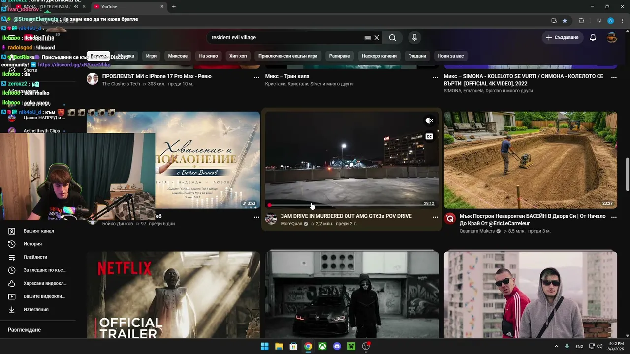
Task: Open options menu for Quantum Makers pool video
Action: pos(614,217)
